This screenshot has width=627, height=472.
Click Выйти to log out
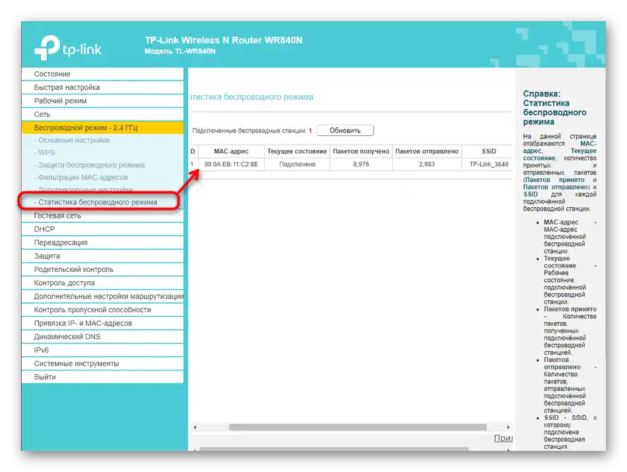pos(102,377)
